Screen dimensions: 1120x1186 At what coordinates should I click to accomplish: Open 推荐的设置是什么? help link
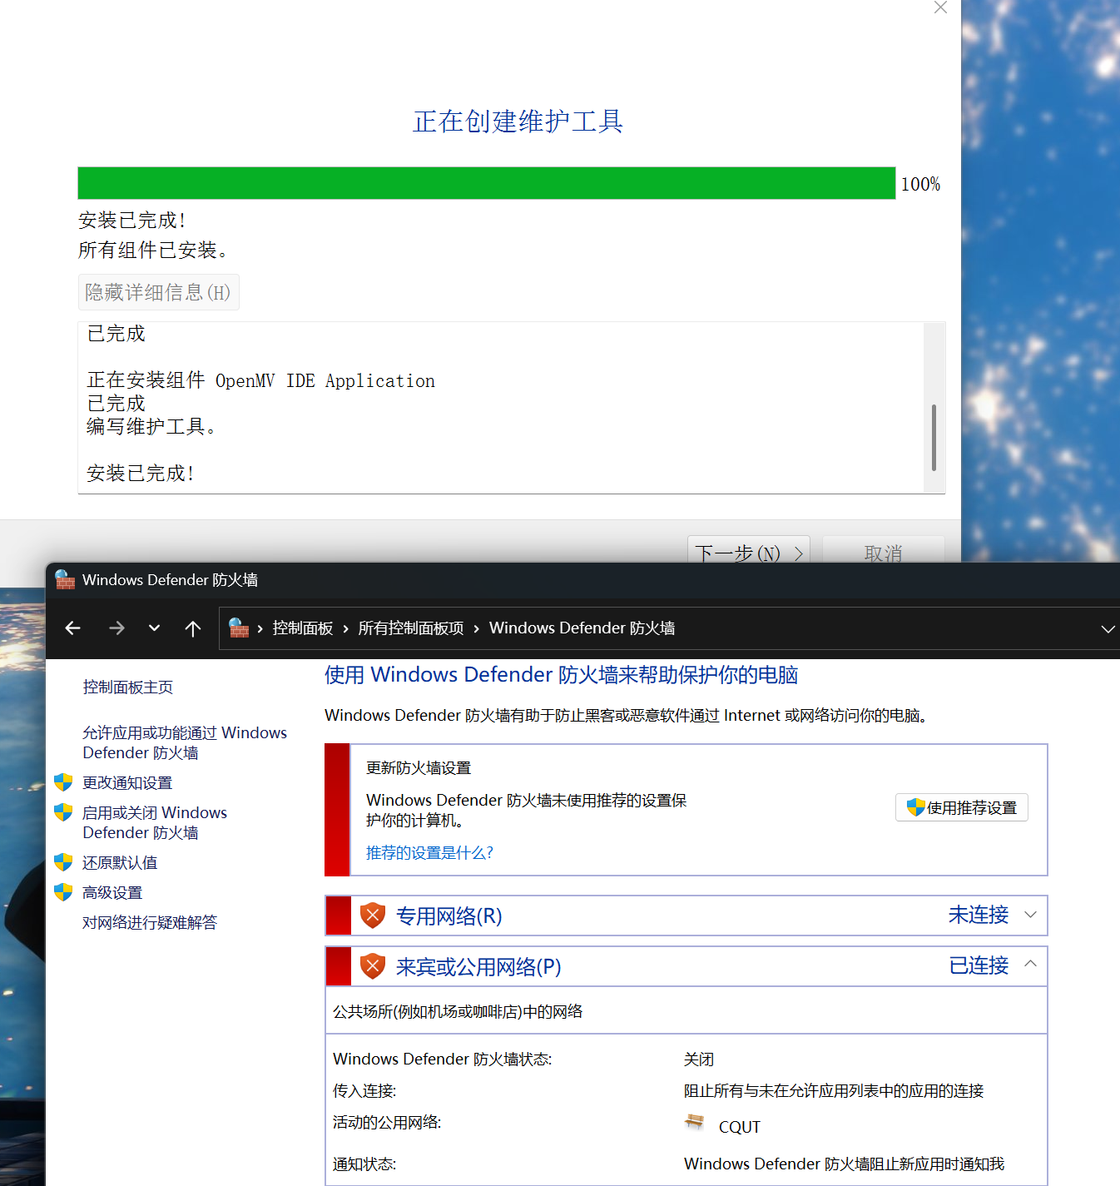430,853
